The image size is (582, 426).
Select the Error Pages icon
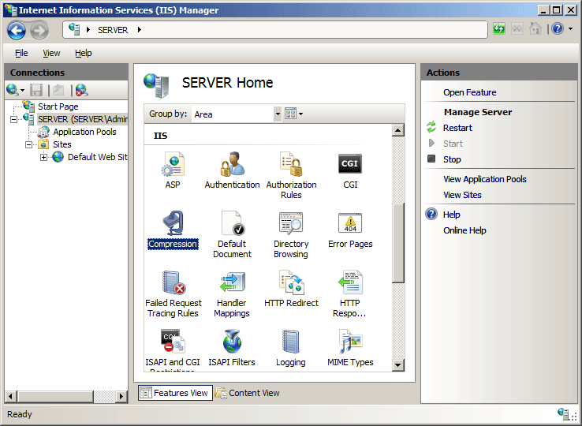(350, 225)
